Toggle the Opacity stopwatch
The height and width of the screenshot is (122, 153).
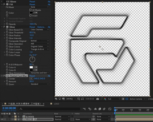point(7,24)
